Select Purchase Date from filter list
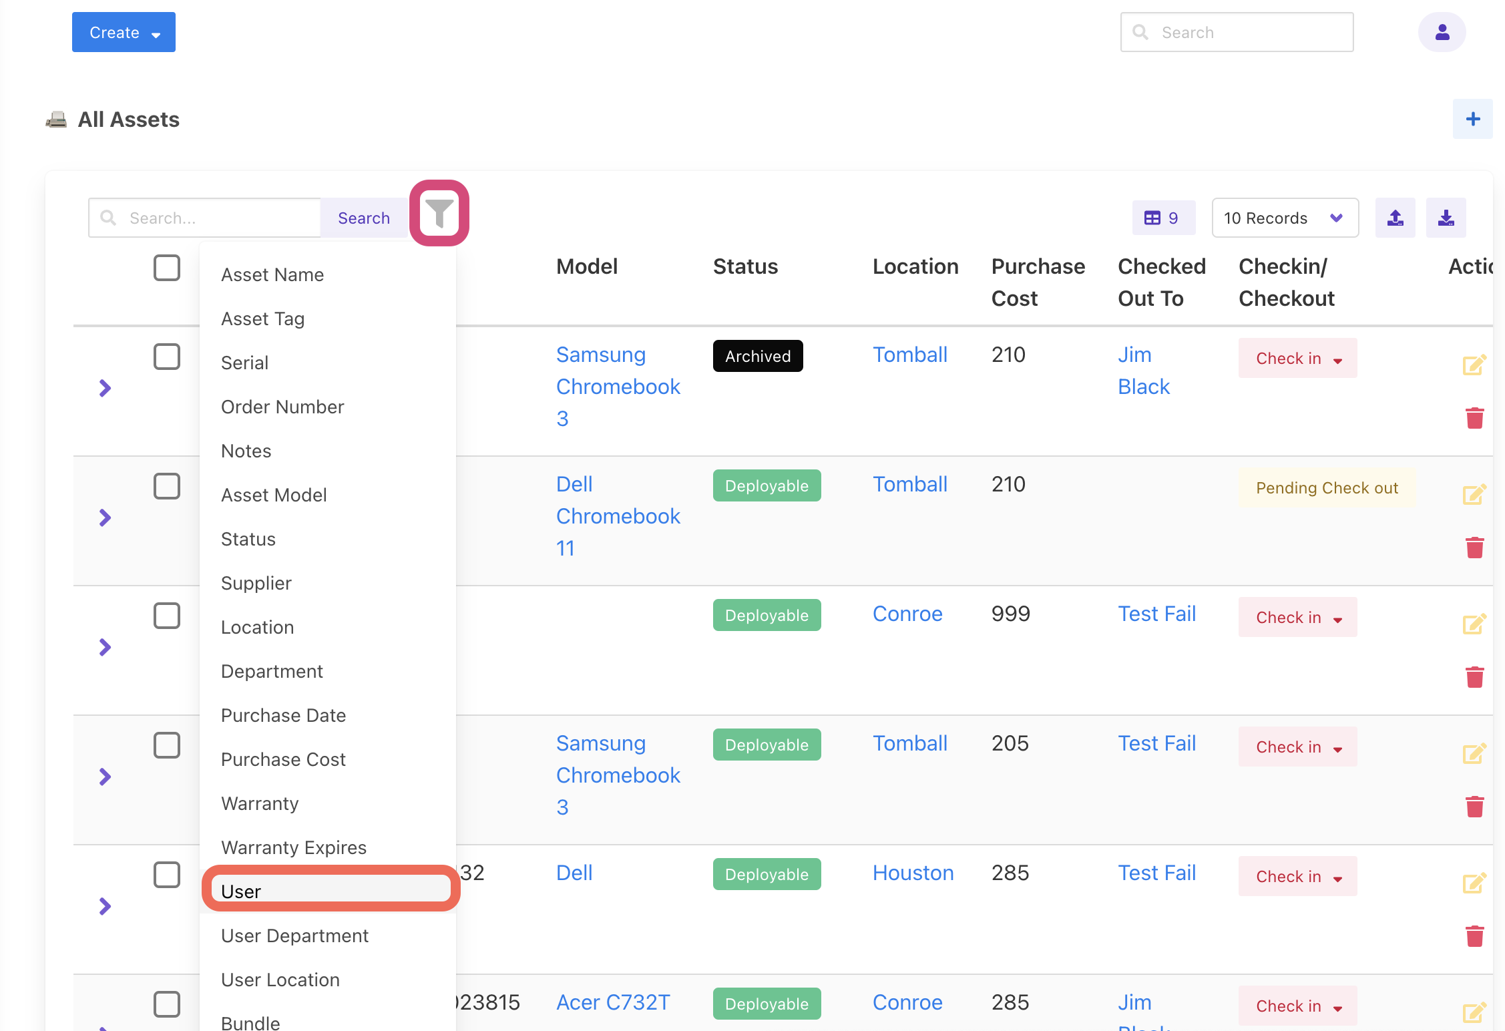 [x=283, y=715]
